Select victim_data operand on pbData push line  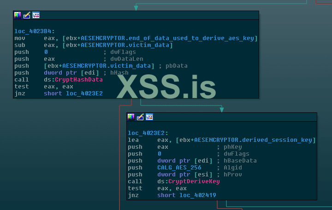[130, 66]
